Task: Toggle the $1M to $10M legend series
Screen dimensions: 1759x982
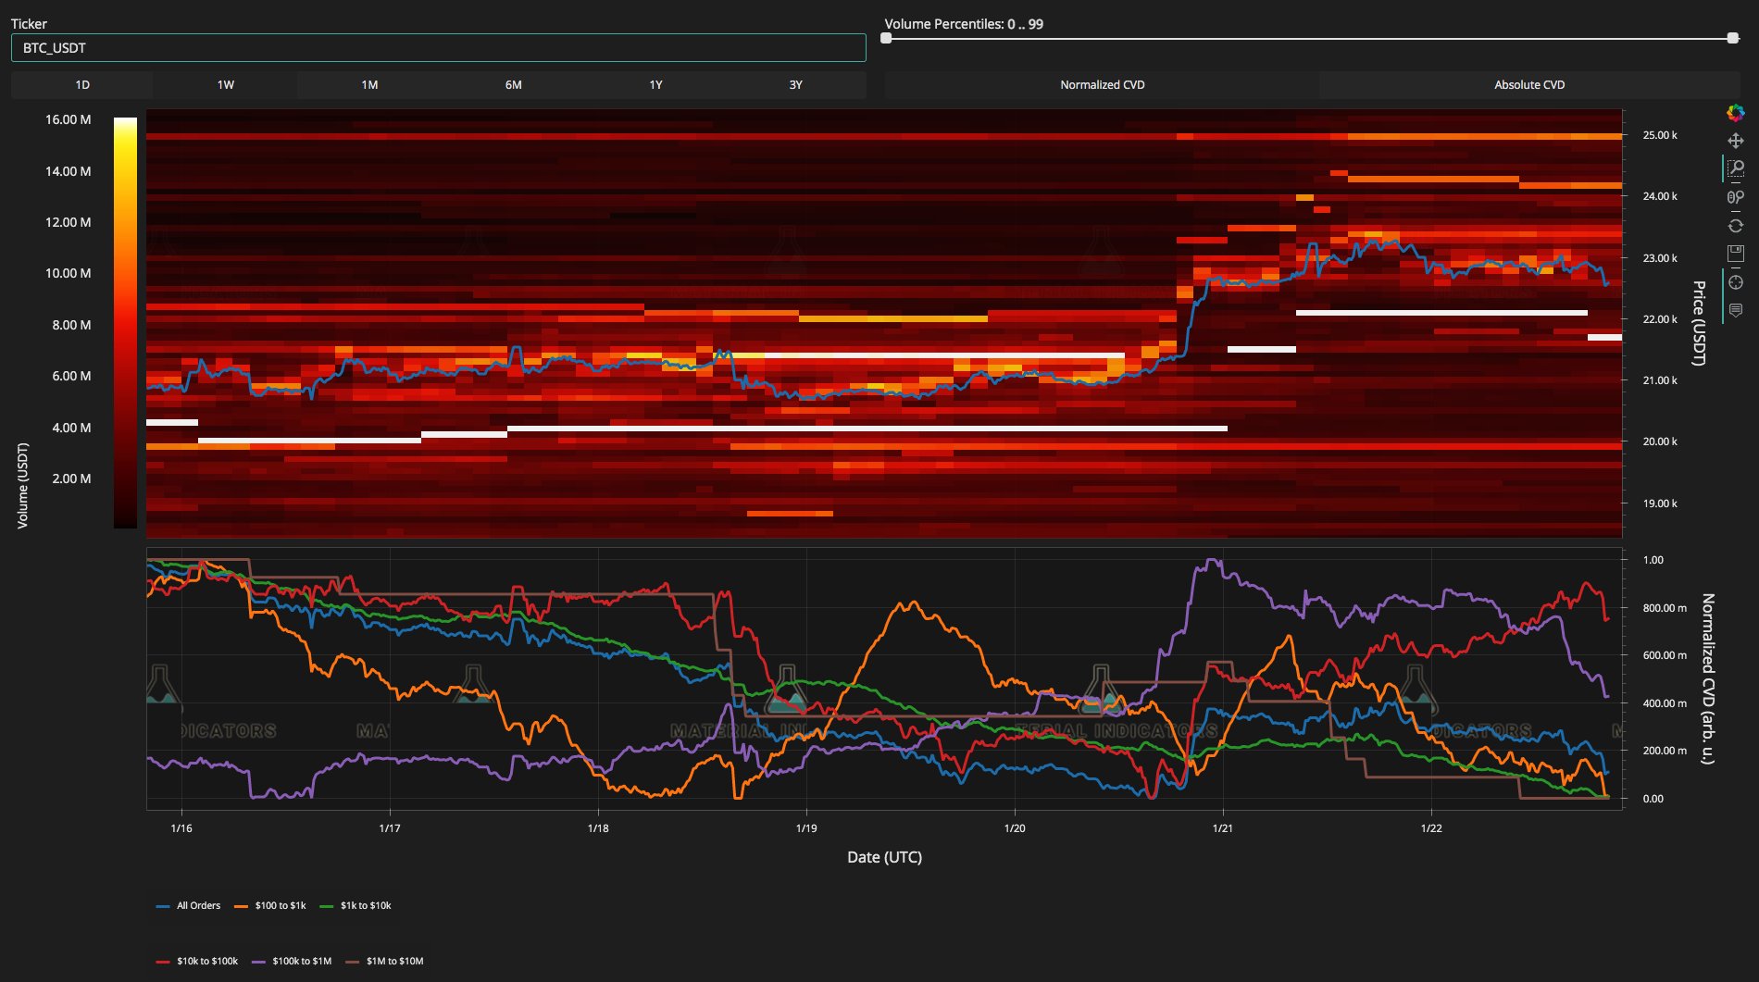Action: pyautogui.click(x=385, y=961)
